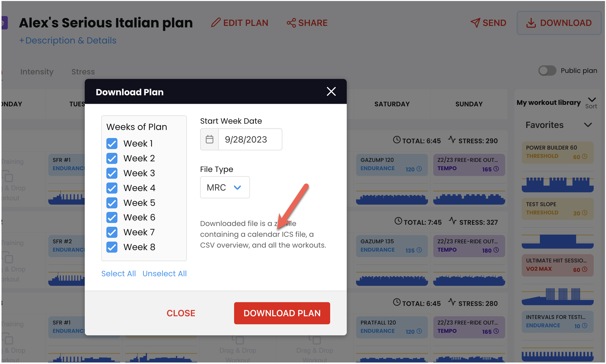Click the clock icon on Test Slope workout
The height and width of the screenshot is (364, 606).
click(585, 213)
